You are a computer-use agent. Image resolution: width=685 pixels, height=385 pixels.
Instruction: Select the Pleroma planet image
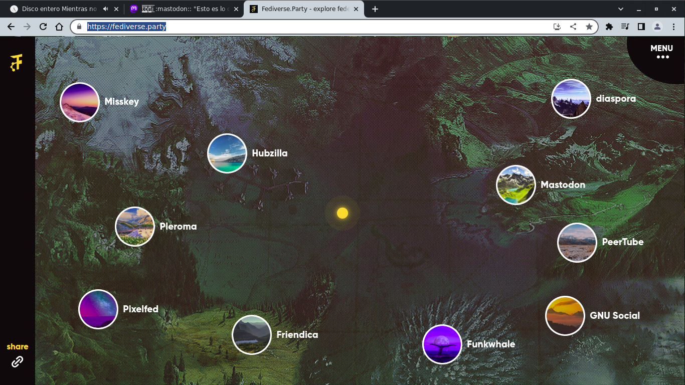click(135, 227)
